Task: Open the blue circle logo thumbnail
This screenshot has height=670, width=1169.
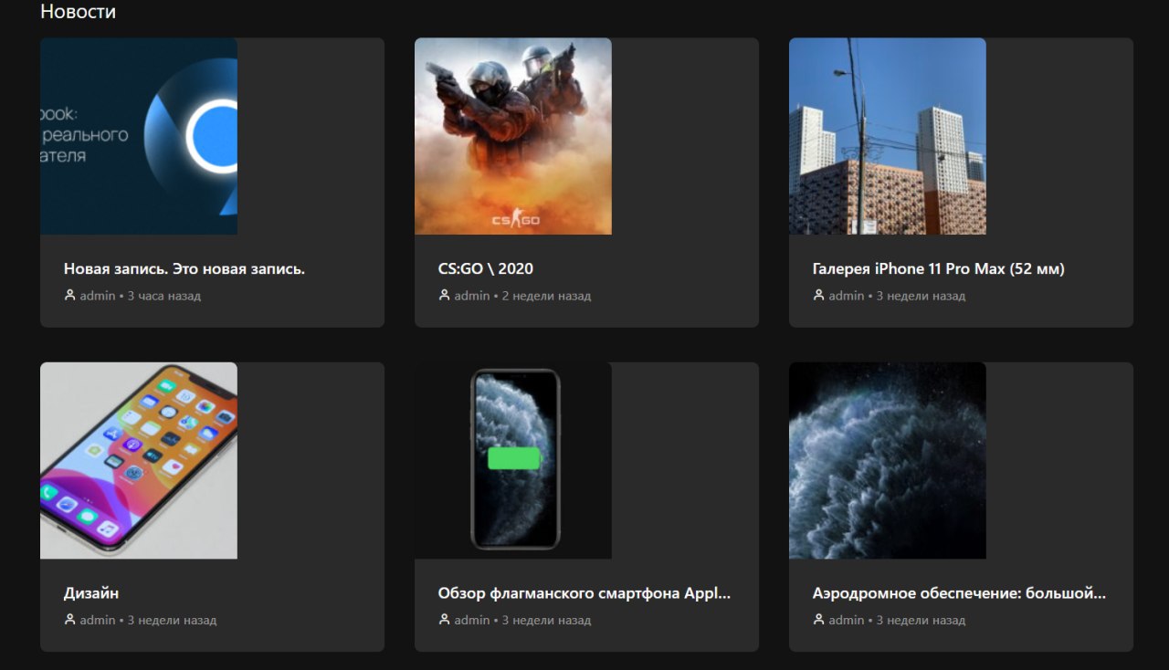Action: pos(139,136)
